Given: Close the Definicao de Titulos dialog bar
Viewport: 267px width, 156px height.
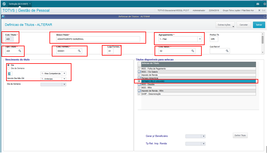Looking at the screenshot, I should (265, 17).
